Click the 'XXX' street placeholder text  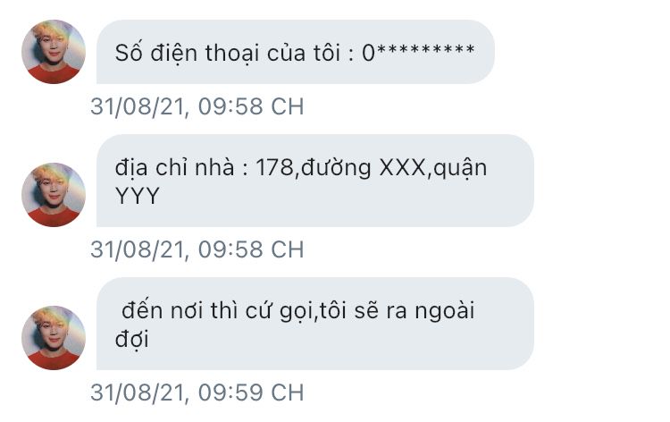pos(402,167)
